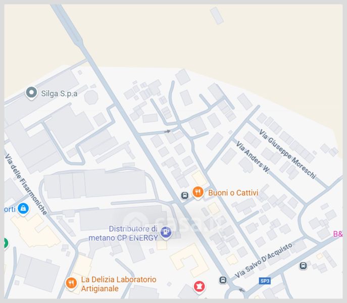Click Via Giuseppe Moreschi street label
This screenshot has width=347, height=303.
point(288,154)
